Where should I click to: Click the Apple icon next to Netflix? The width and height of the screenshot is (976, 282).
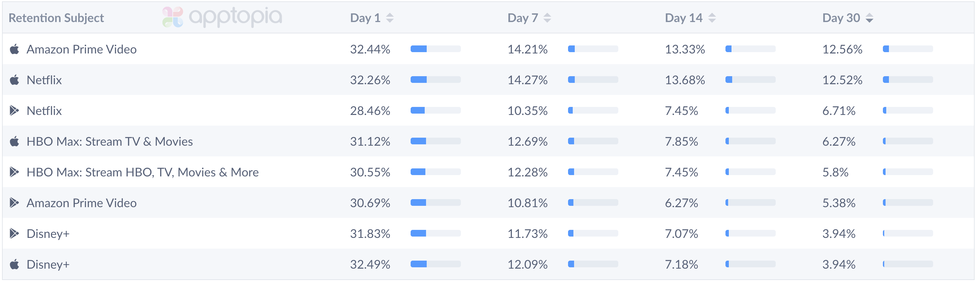coord(14,80)
